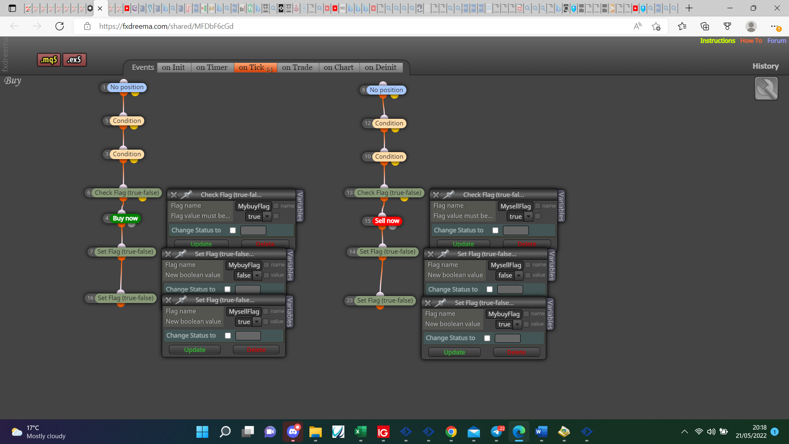Open the wrench settings tool icon
This screenshot has height=444, width=789.
pyautogui.click(x=766, y=88)
